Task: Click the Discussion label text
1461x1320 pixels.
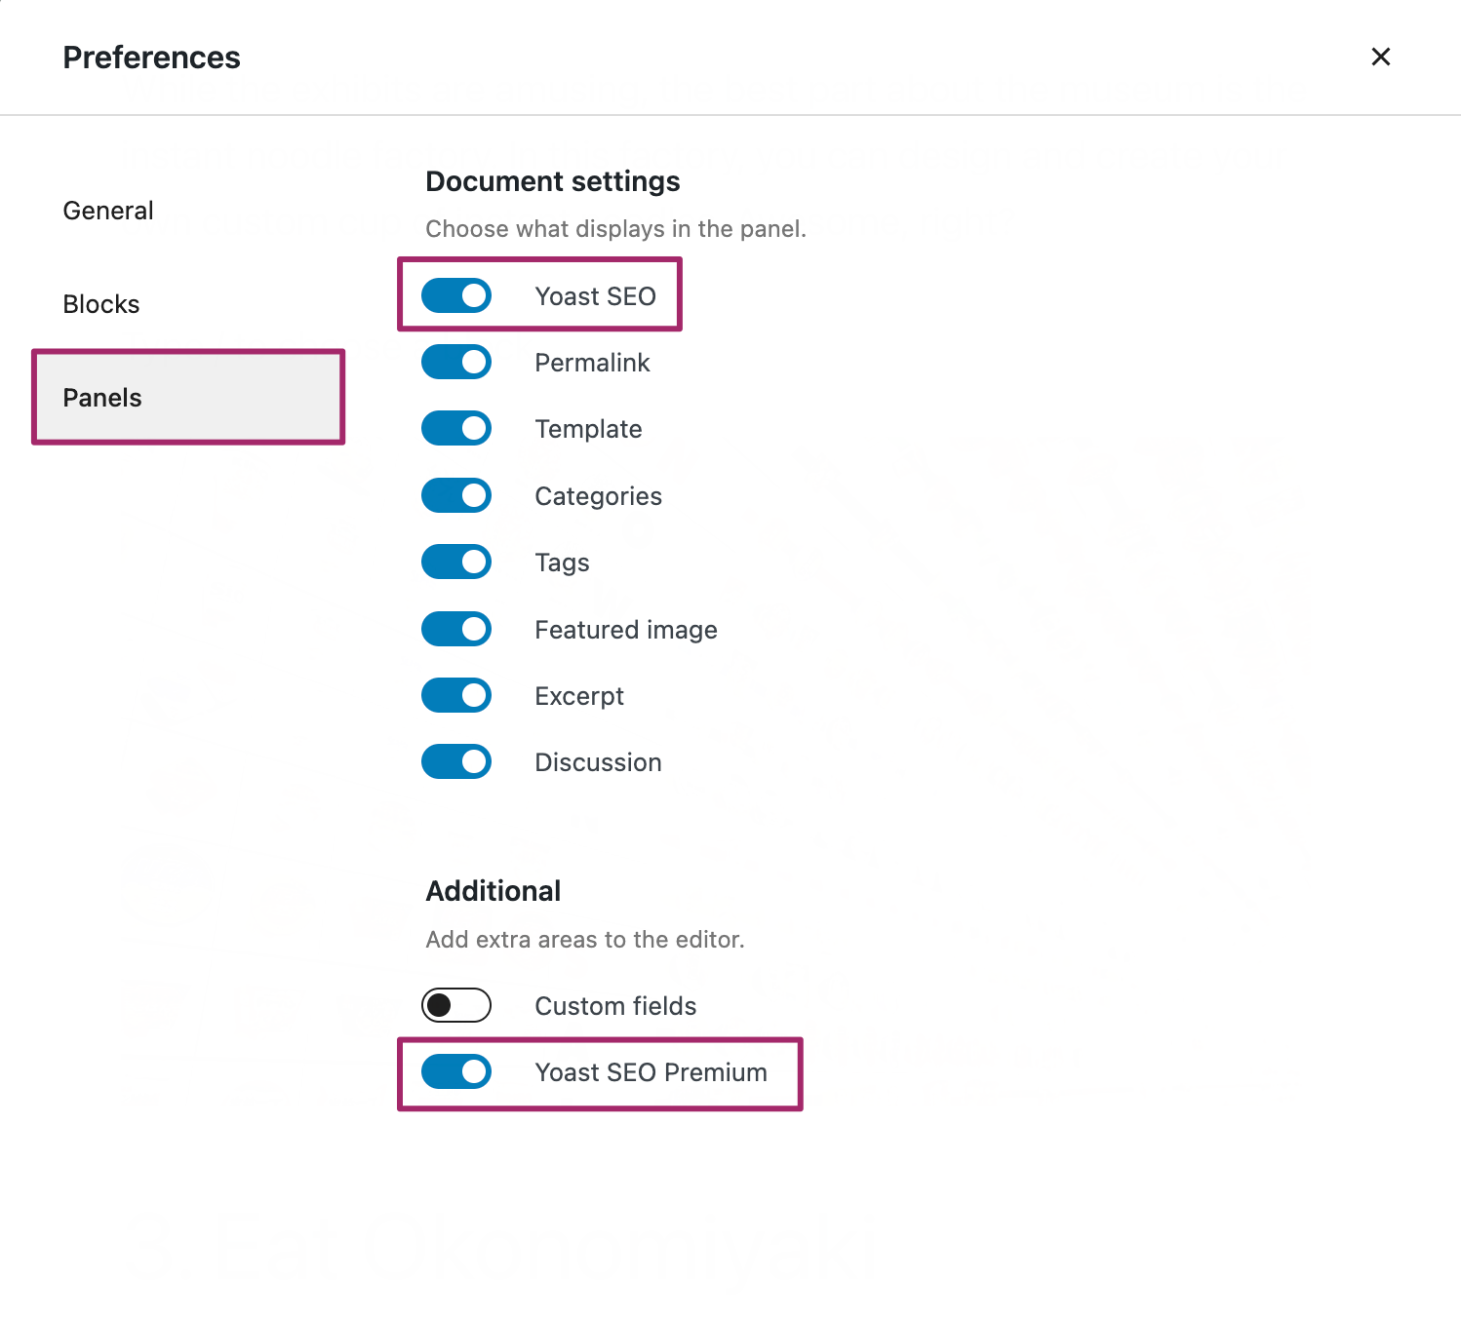Action: (x=598, y=762)
